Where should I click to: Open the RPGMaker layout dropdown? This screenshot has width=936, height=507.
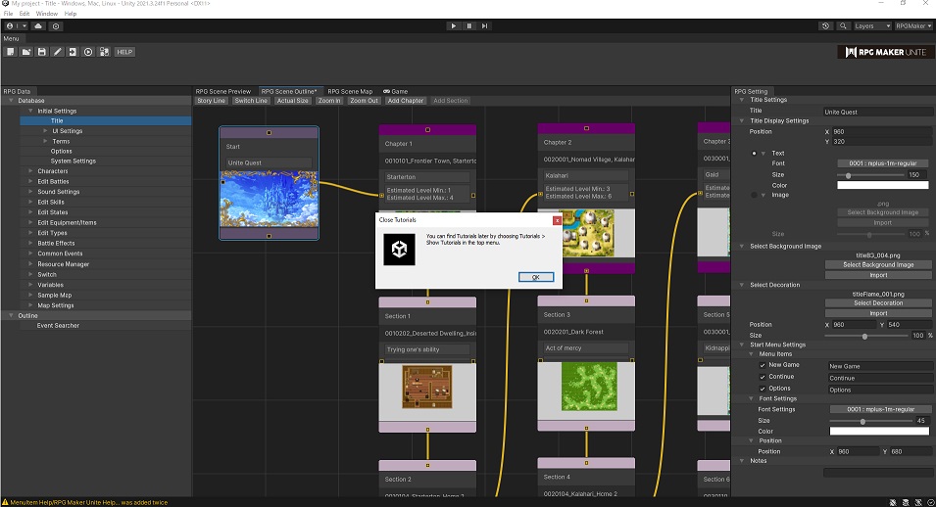coord(913,25)
